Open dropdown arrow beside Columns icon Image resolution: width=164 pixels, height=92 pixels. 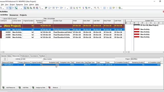(x=51, y=8)
